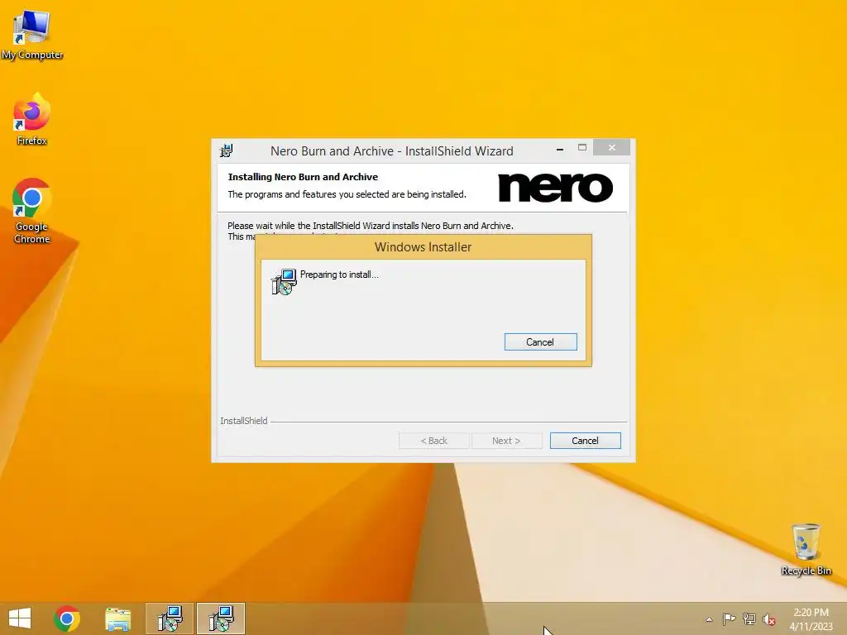Show hidden tray icons arrow

pos(709,619)
